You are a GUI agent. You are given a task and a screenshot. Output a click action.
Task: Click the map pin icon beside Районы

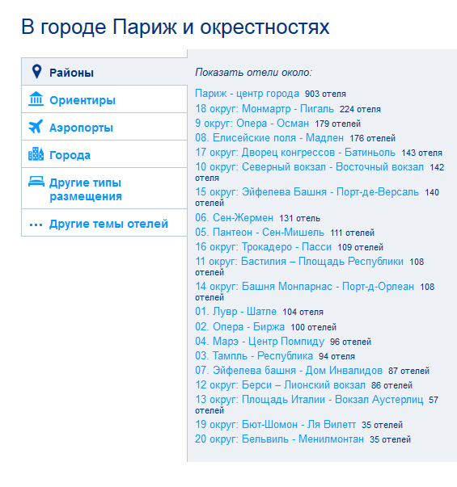pos(36,72)
